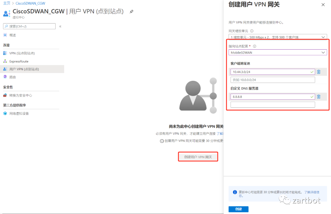331x214 pixels.
Task: Delete the 8.8.8.8 DNS server entry
Action: pos(319,96)
